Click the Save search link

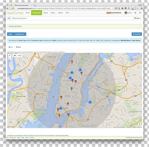click(x=129, y=40)
